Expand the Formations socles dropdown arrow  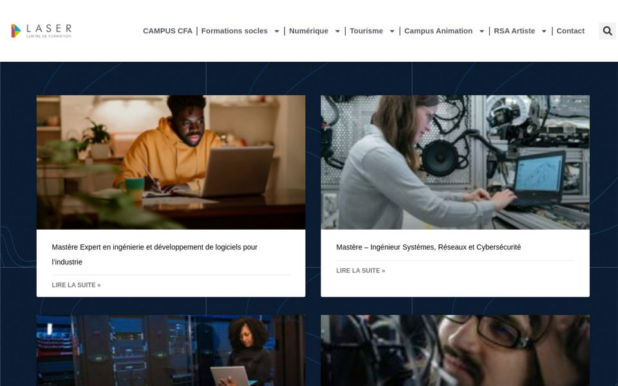coord(277,31)
